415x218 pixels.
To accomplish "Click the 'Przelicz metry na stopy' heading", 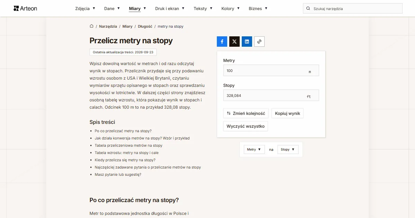I will 131,40.
